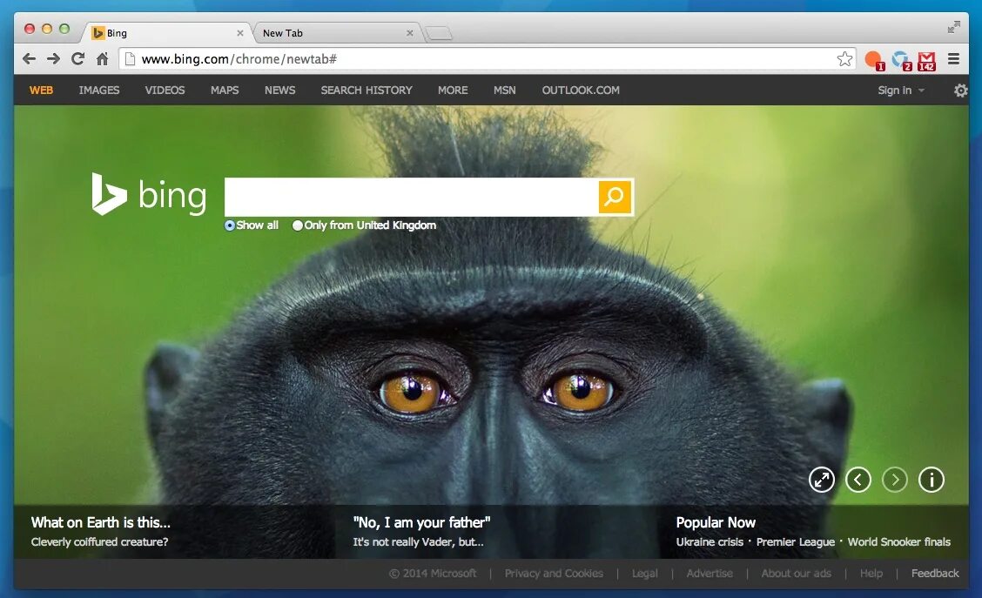Click the Popular Now heading
The image size is (982, 598).
pyautogui.click(x=716, y=522)
